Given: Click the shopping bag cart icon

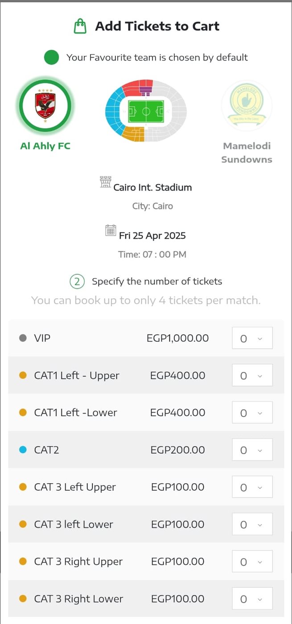Looking at the screenshot, I should 80,26.
